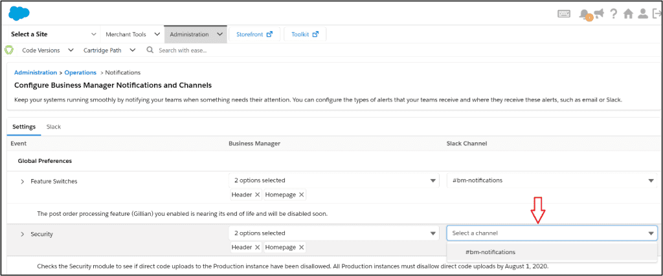Click the Operations breadcrumb link
Image resolution: width=663 pixels, height=276 pixels.
(x=80, y=72)
